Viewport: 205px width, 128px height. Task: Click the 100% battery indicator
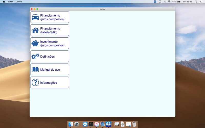coord(176,2)
